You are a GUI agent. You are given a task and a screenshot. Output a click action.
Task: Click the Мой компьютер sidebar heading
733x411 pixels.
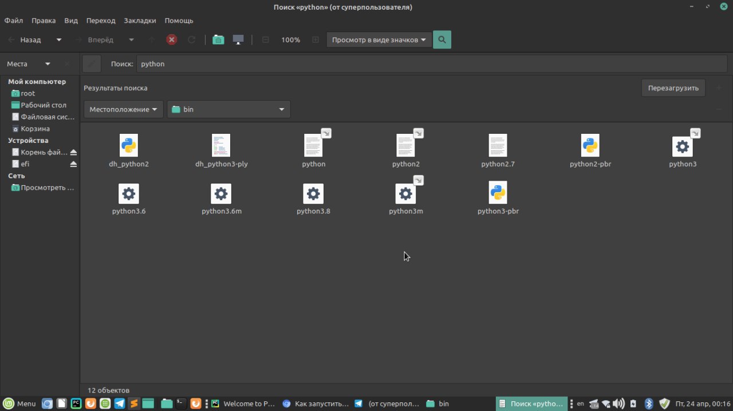tap(37, 82)
